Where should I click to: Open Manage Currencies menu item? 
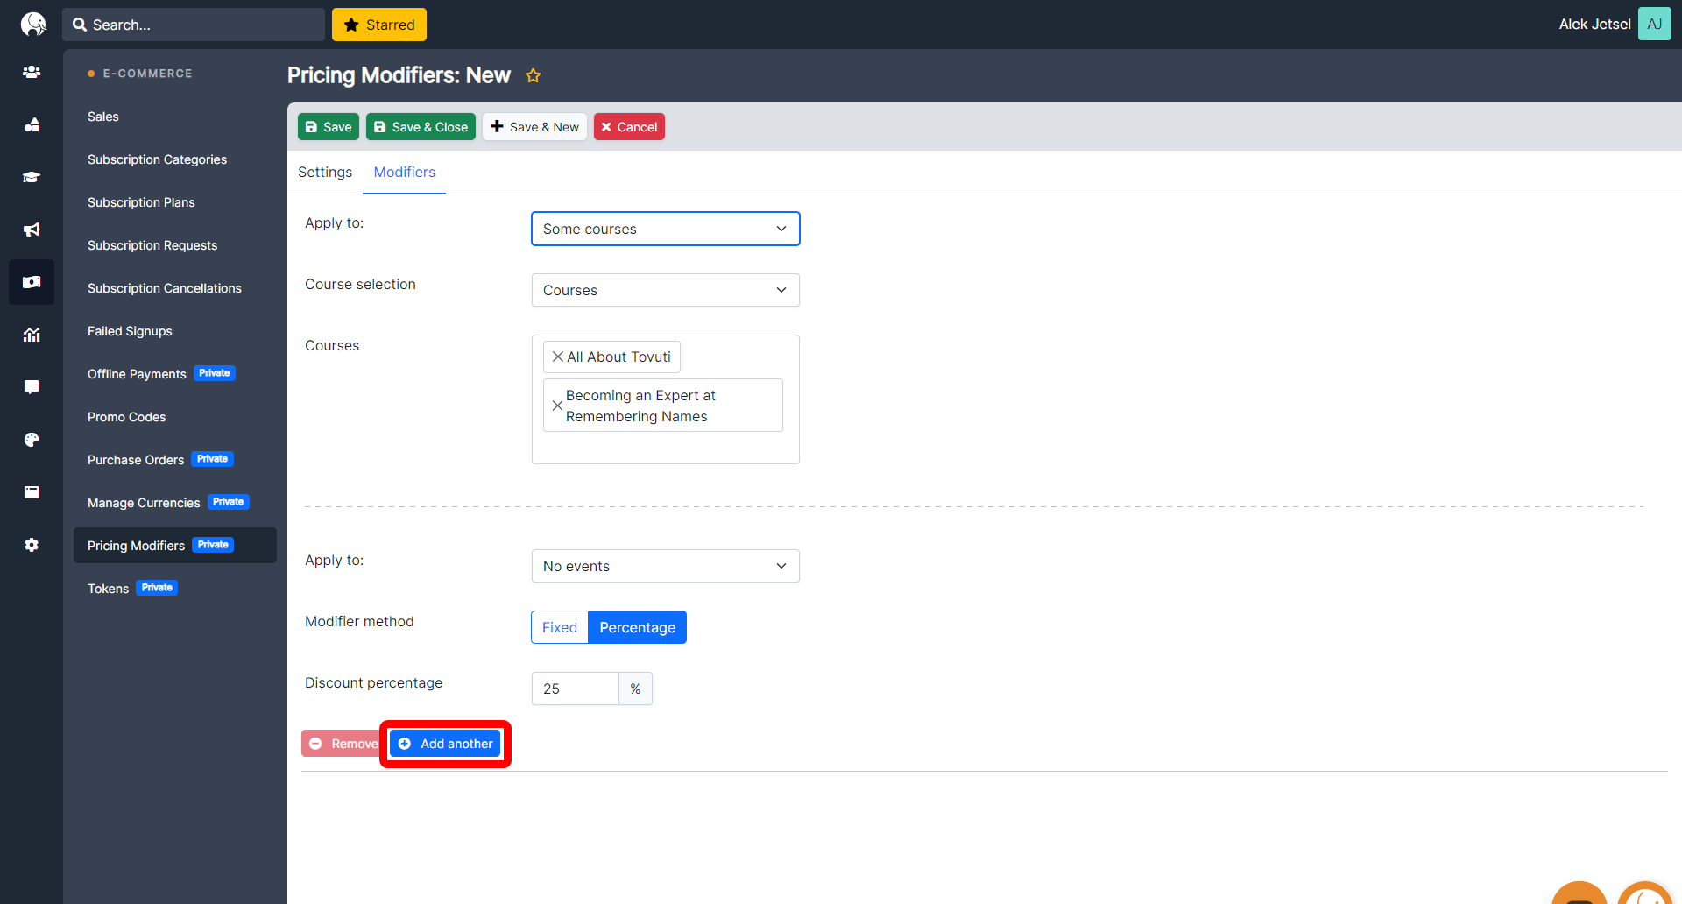(x=144, y=503)
